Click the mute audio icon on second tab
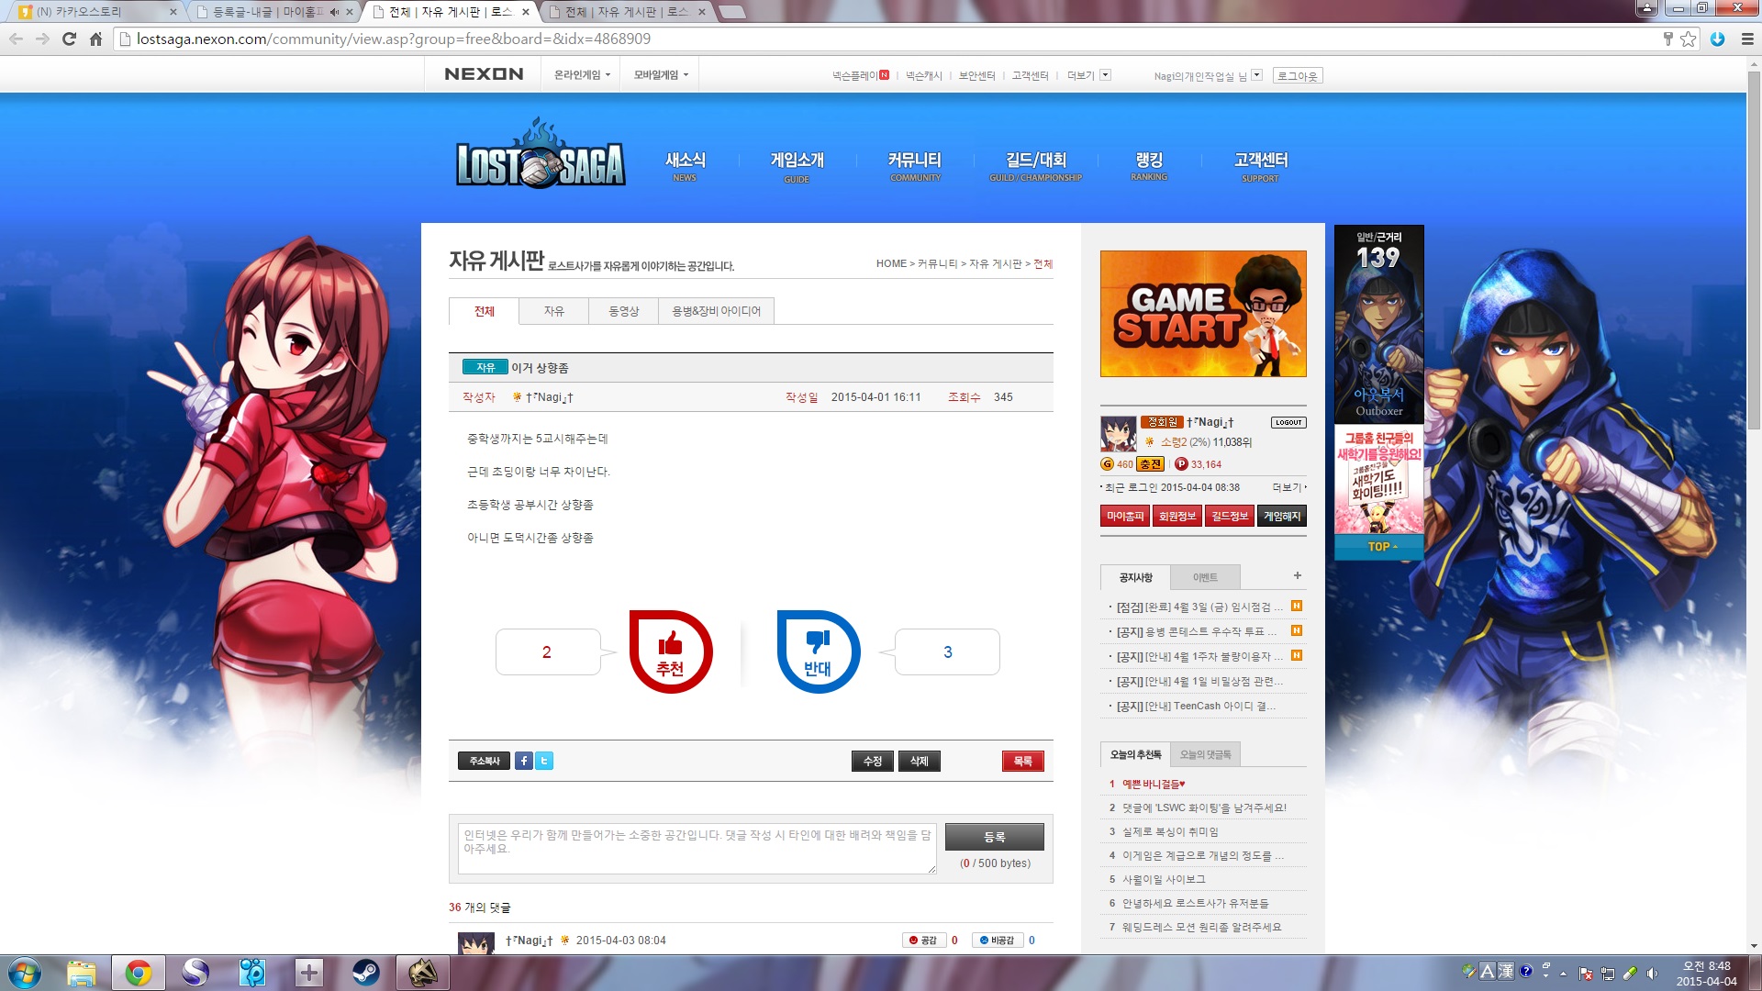This screenshot has height=991, width=1762. tap(334, 12)
